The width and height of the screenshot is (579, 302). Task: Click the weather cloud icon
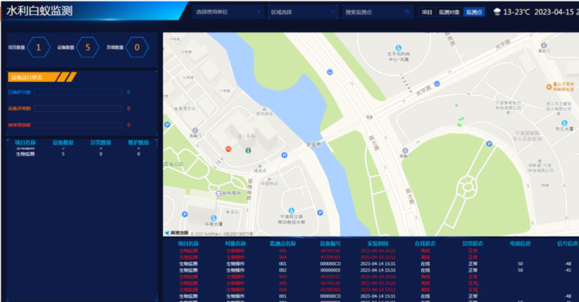tap(496, 12)
